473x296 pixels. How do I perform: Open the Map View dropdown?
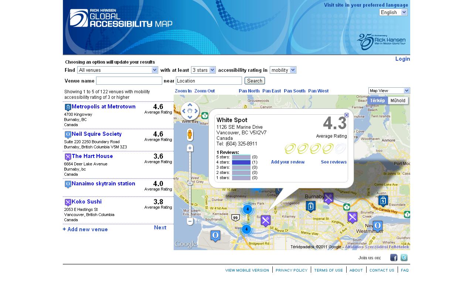coord(389,91)
